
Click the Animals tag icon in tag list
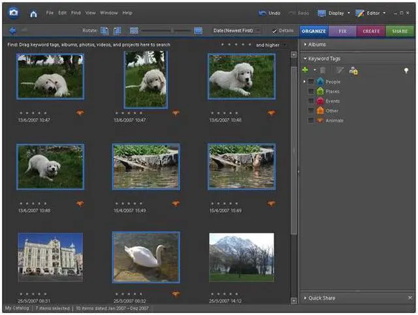click(x=320, y=120)
